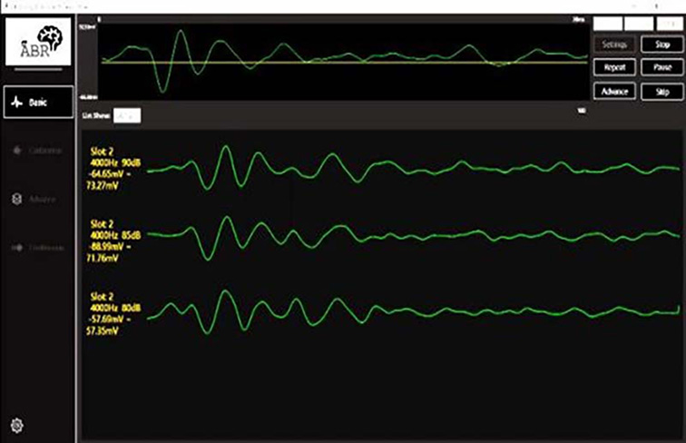
Task: Open the Calibration sidebar icon
Action: point(16,151)
